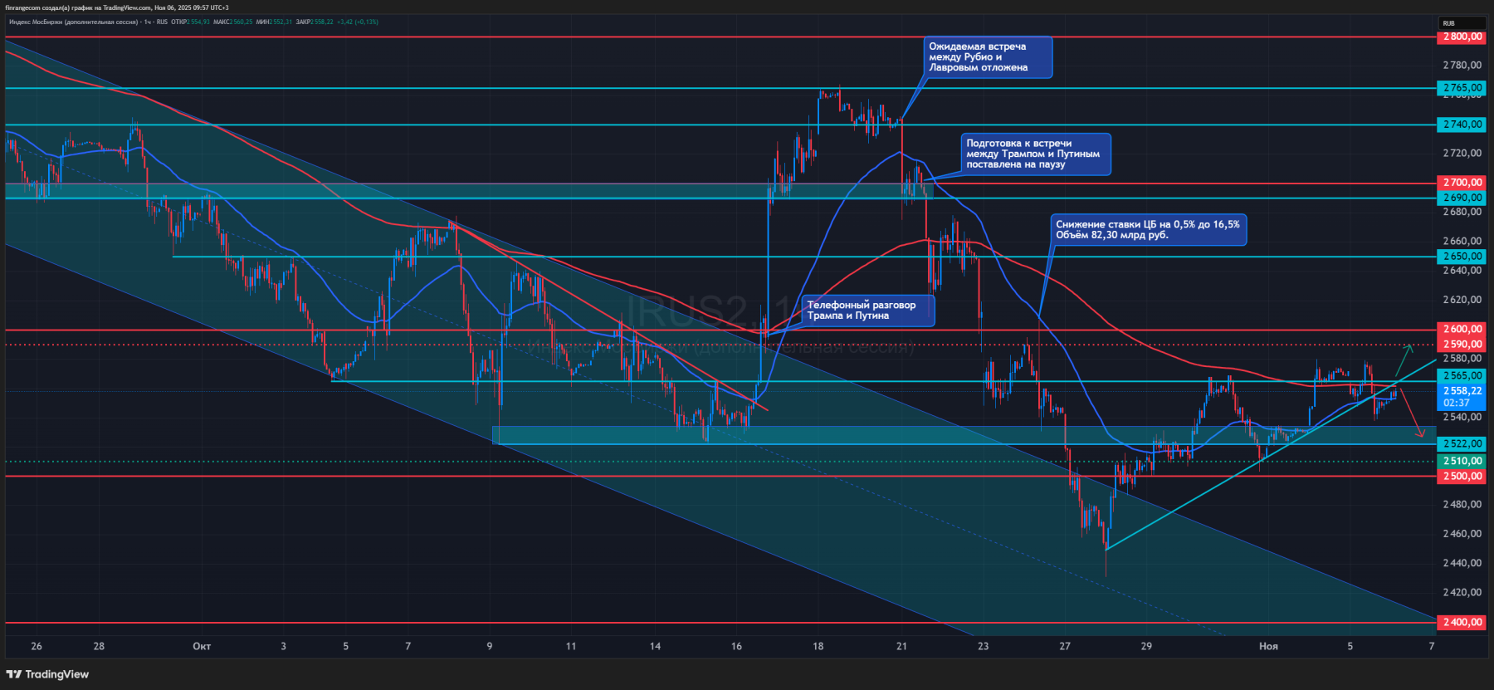Click the 2 400,00 bottom price label

[x=1462, y=623]
